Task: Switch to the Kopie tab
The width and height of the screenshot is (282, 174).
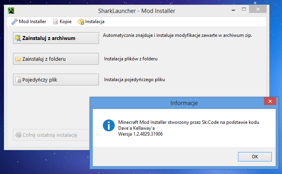Action: click(x=62, y=22)
